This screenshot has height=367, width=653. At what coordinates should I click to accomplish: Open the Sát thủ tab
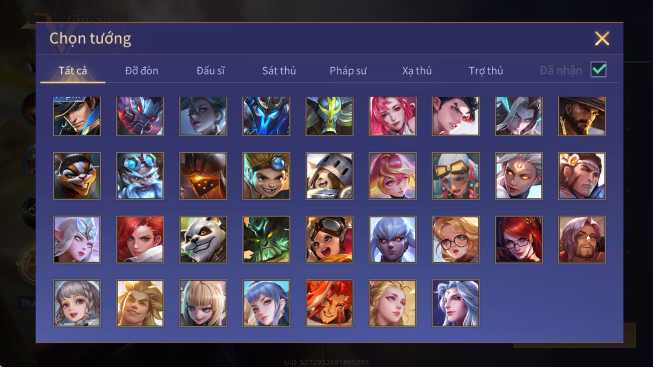279,71
